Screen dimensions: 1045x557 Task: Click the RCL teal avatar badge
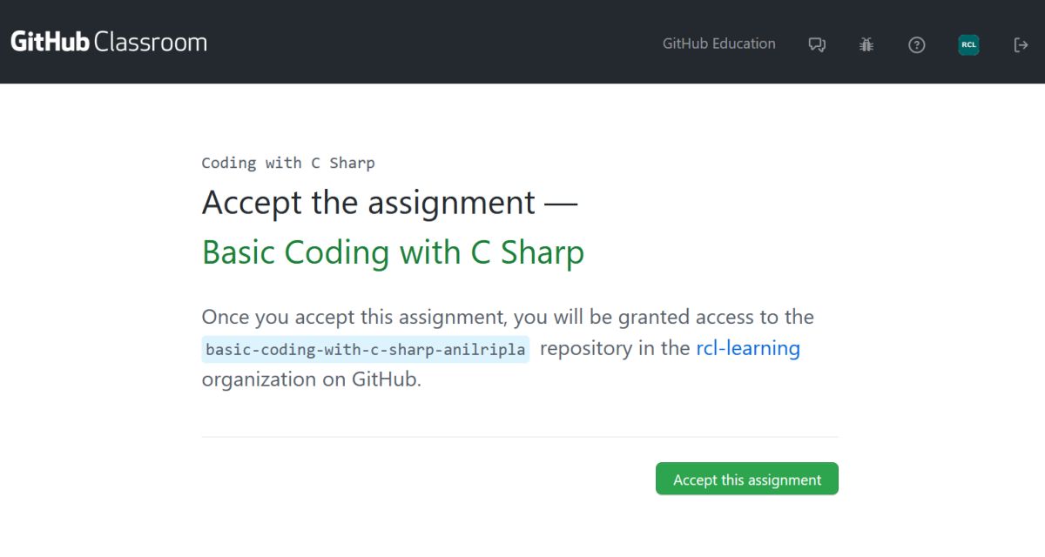tap(968, 44)
